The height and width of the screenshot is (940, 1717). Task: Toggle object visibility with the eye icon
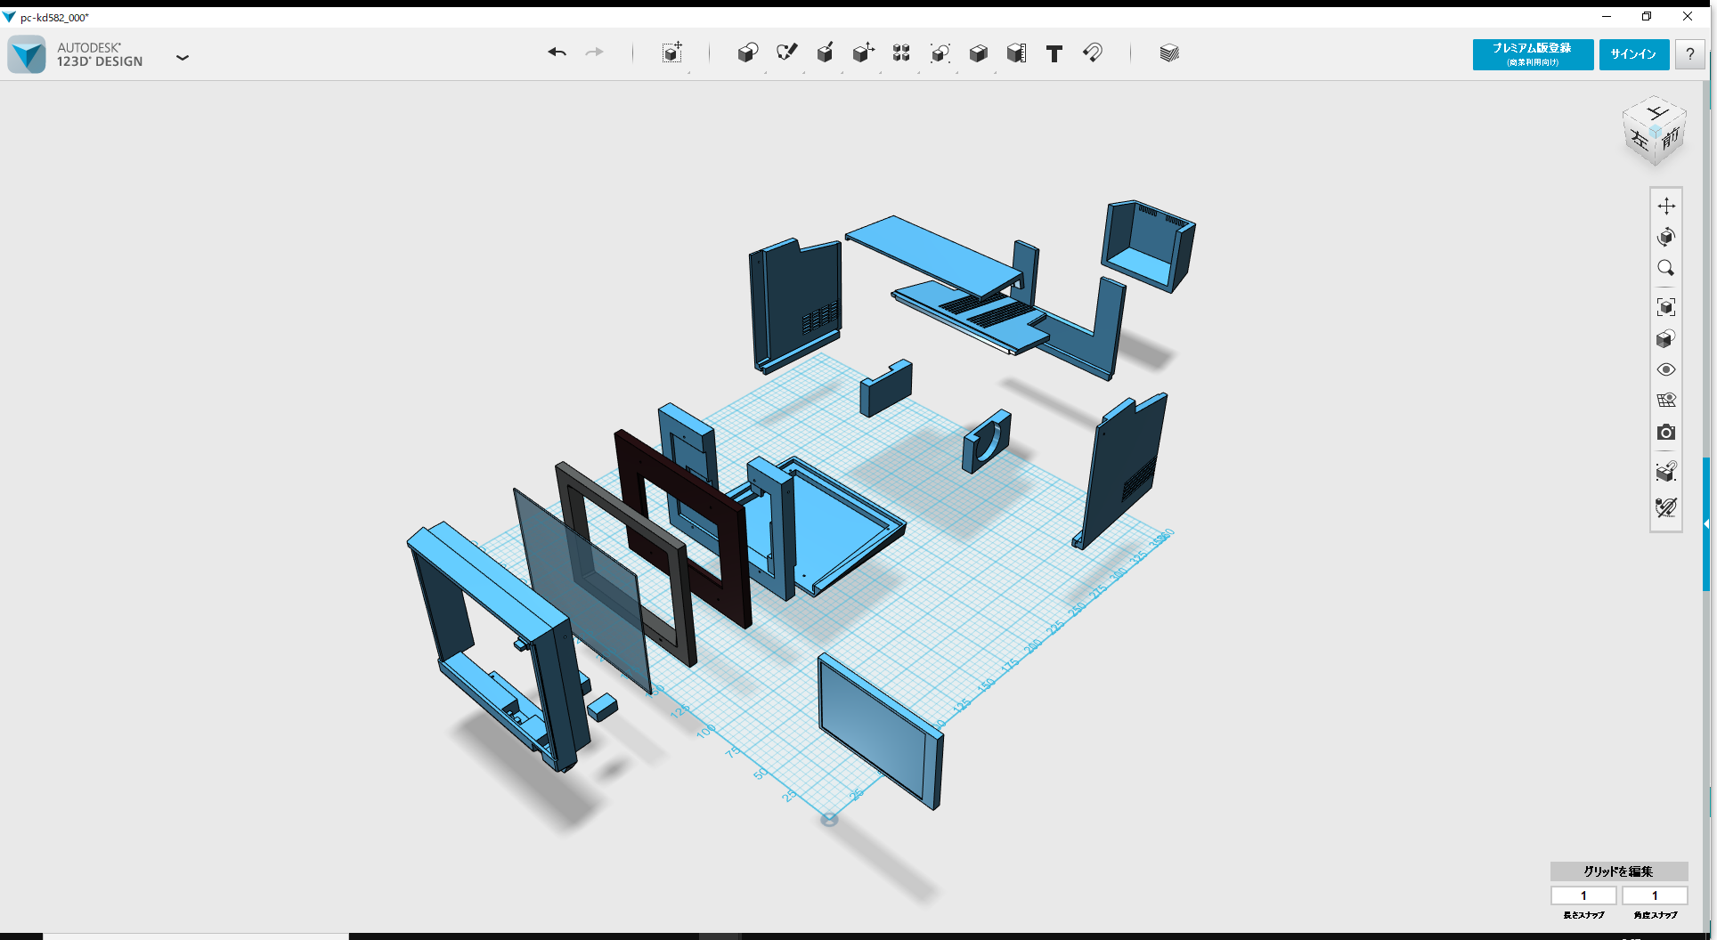coord(1667,369)
